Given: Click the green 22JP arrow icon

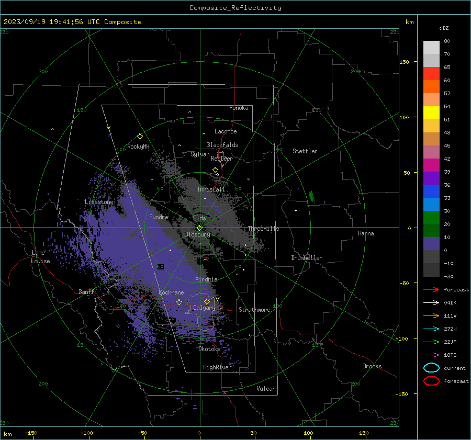Looking at the screenshot, I should point(431,342).
